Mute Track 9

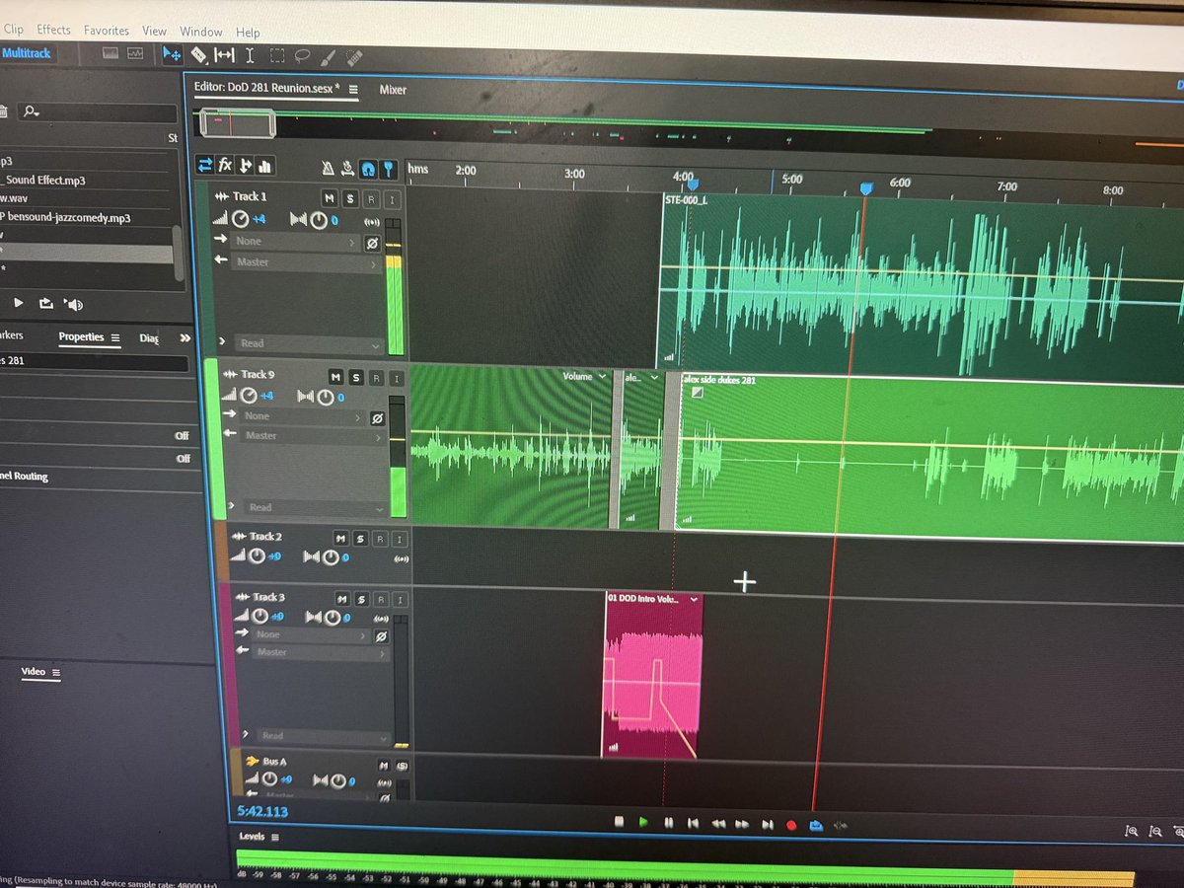point(335,377)
